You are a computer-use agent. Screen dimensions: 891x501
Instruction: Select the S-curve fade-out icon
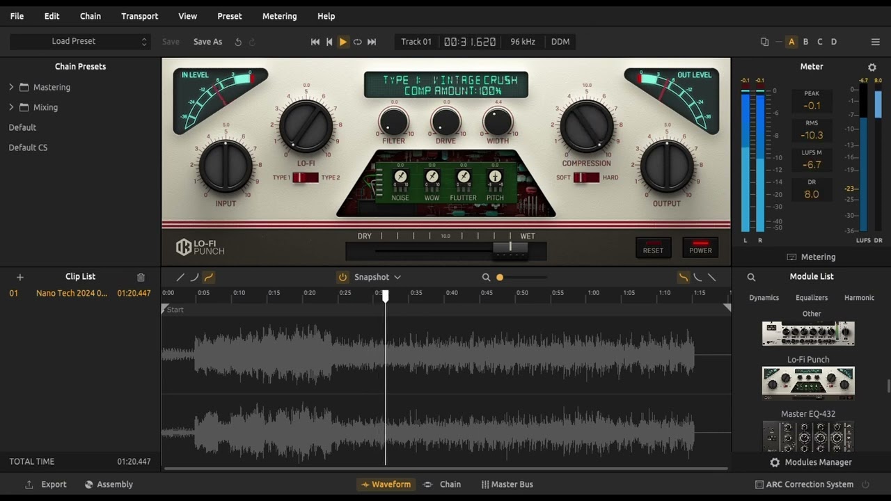pyautogui.click(x=684, y=277)
